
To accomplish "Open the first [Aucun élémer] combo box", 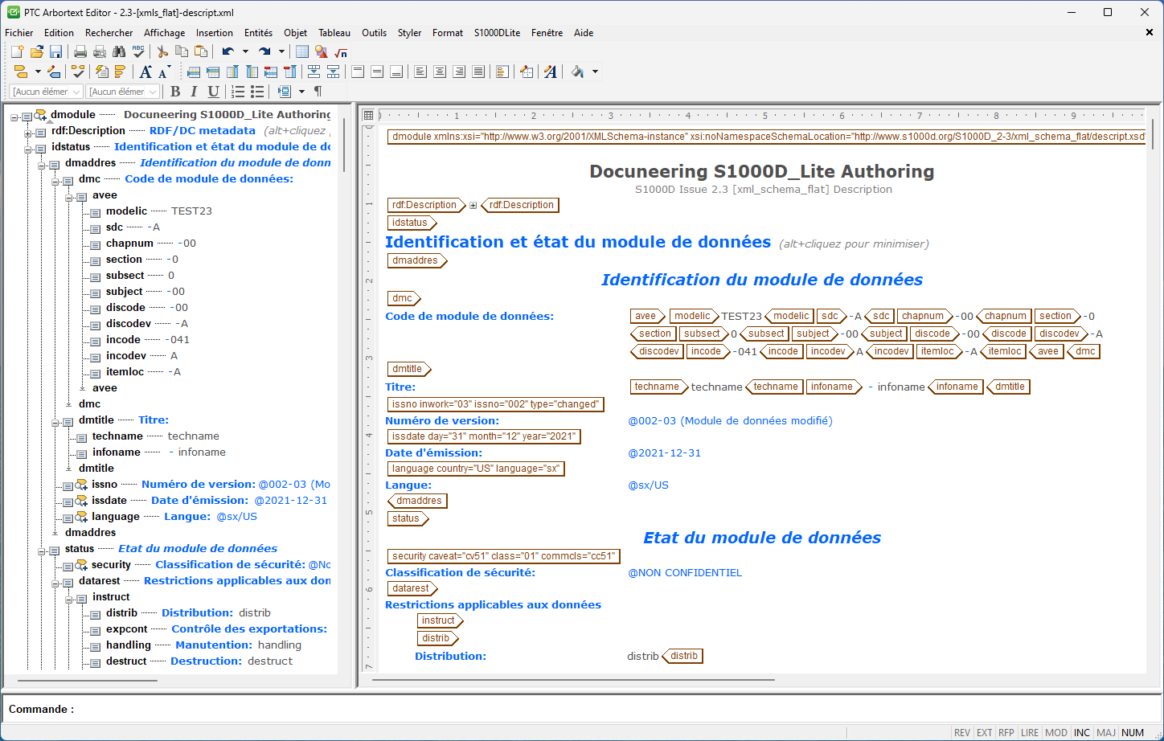I will (x=46, y=92).
